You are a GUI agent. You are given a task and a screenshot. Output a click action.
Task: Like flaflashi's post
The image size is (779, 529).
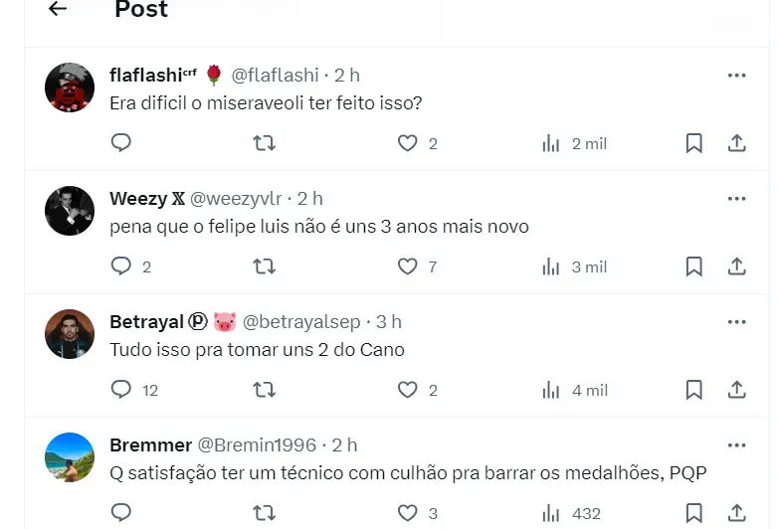[x=408, y=143]
